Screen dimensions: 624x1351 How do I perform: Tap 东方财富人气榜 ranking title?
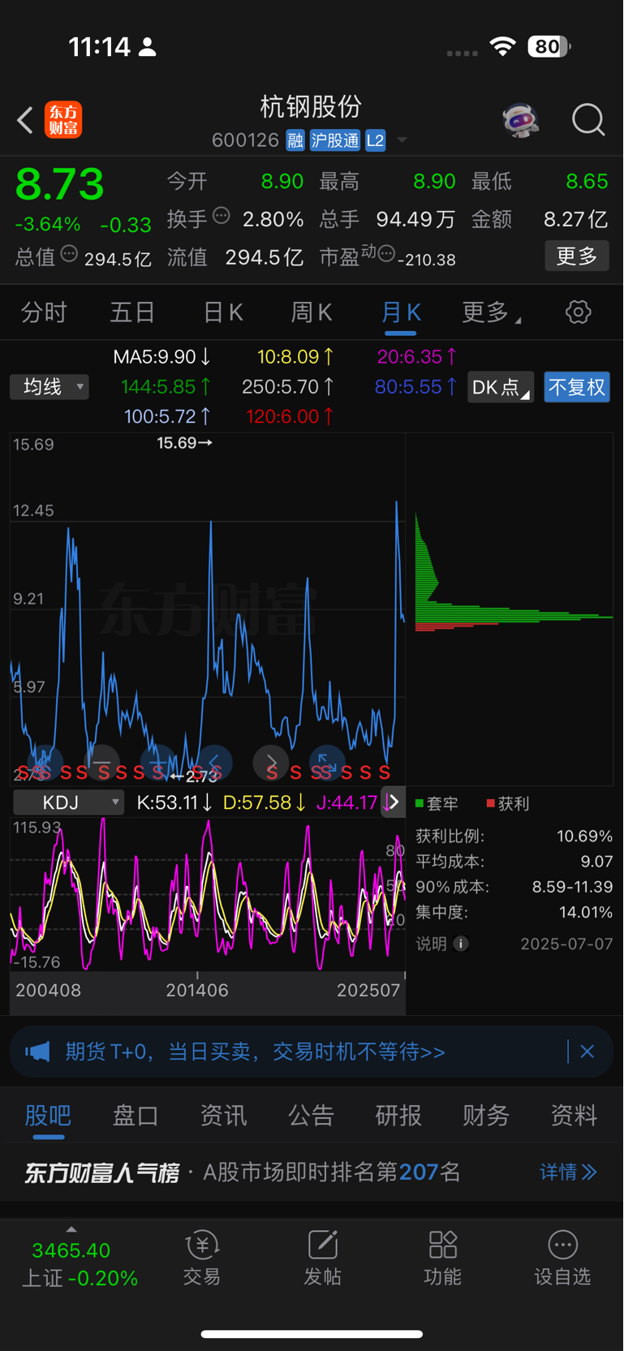pyautogui.click(x=101, y=1172)
